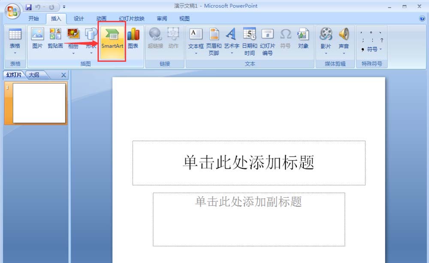Viewport: 429px width, 263px height.
Task: Insert header and footer 页眉和页脚
Action: (214, 42)
